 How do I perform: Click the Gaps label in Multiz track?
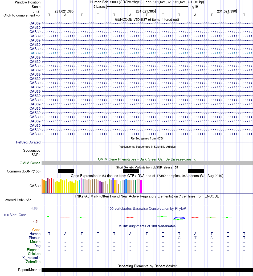pos(36,230)
